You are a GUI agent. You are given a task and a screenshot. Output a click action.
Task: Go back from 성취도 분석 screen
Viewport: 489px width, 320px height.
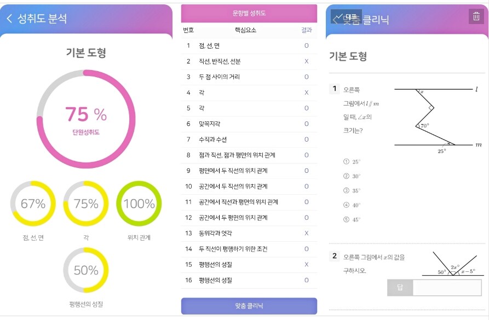(x=9, y=19)
